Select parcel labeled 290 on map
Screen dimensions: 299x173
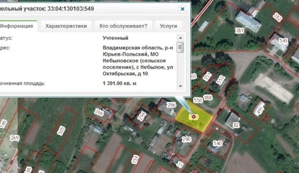[186, 140]
